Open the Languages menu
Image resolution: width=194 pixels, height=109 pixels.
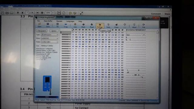click(70, 21)
